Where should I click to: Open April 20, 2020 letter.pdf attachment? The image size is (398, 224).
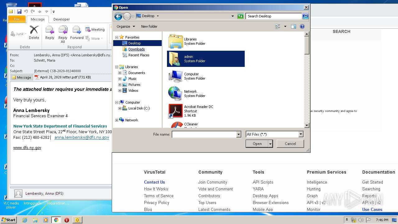coord(62,77)
